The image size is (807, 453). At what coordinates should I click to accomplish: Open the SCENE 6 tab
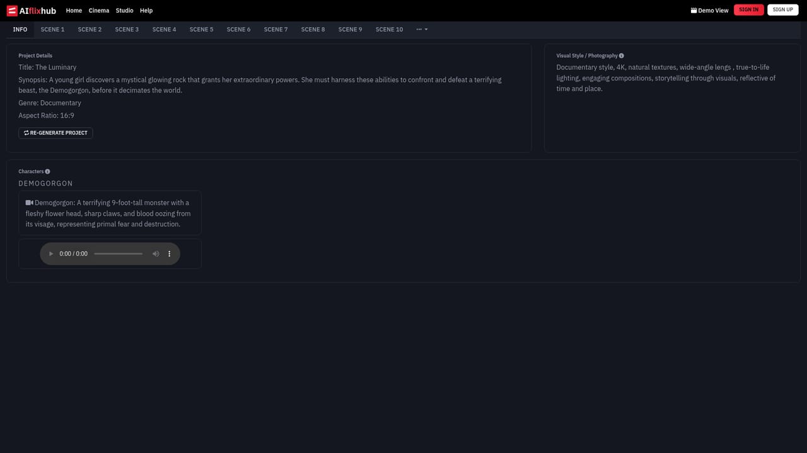tap(238, 30)
